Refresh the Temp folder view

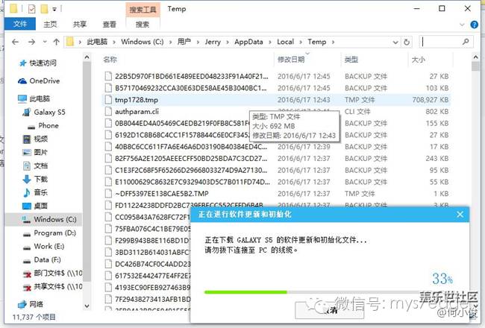pos(407,42)
